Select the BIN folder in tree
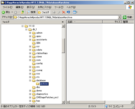This screenshot has width=135, height=109. pyautogui.click(x=38, y=43)
